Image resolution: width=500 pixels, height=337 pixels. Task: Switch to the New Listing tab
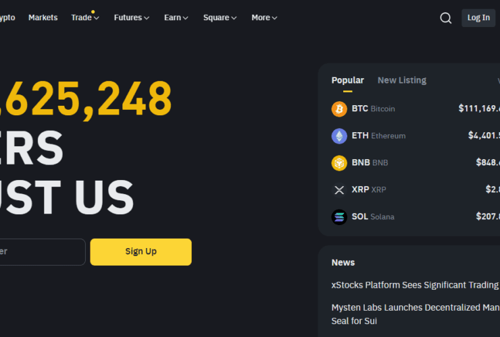pos(402,80)
